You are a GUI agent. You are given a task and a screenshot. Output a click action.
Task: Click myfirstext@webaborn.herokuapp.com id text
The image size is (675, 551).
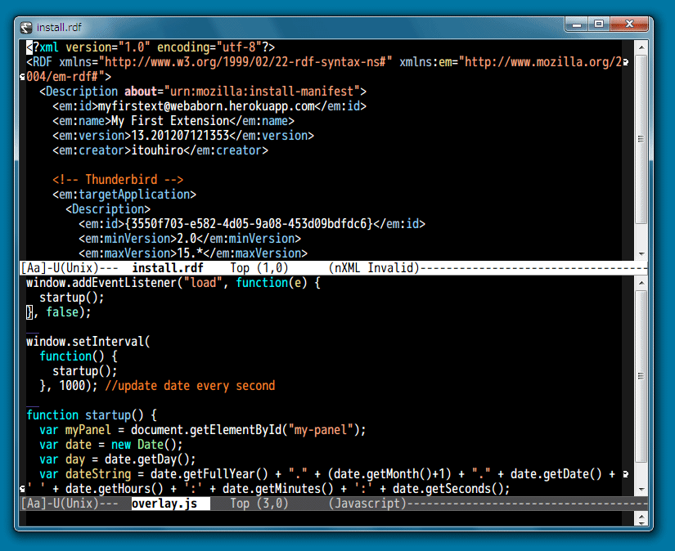coord(206,106)
